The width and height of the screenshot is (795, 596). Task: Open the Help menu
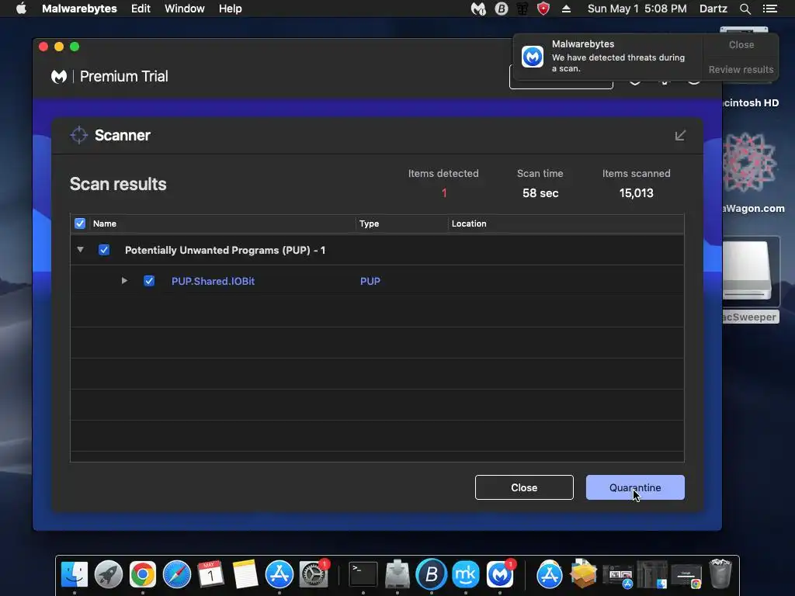point(230,9)
